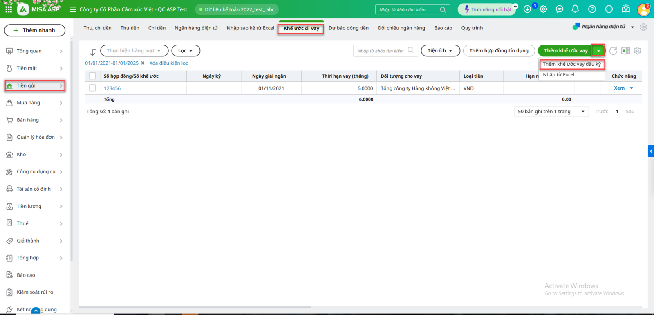Click the hamburger menu icon

click(73, 9)
